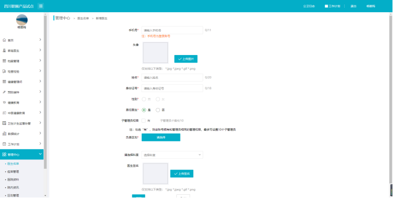Toggle the hamburger menu in header
Screen dimensions: 393x198
coord(40,6)
